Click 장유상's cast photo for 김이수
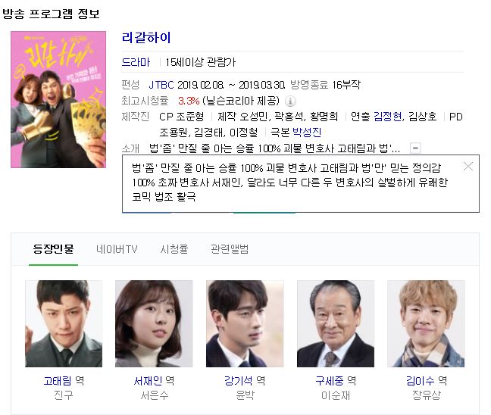 point(426,323)
